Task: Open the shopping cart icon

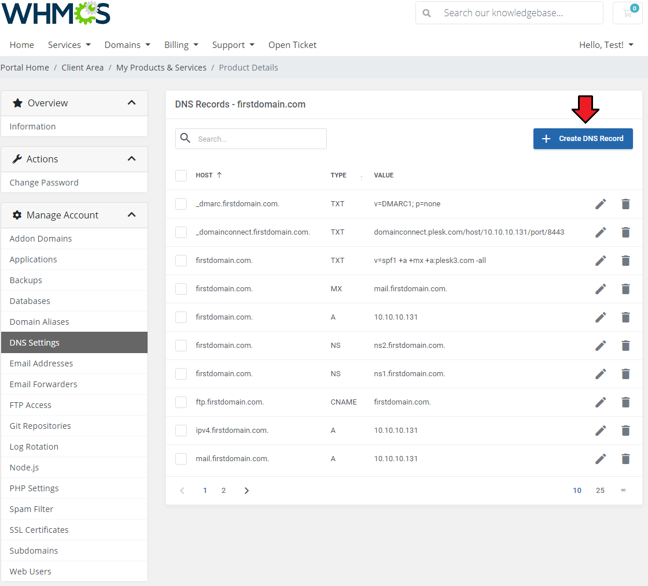Action: tap(627, 13)
